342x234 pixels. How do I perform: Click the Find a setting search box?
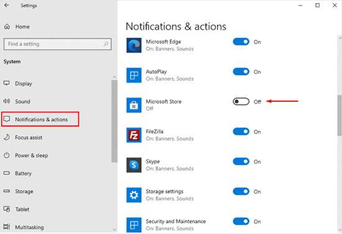pyautogui.click(x=58, y=44)
